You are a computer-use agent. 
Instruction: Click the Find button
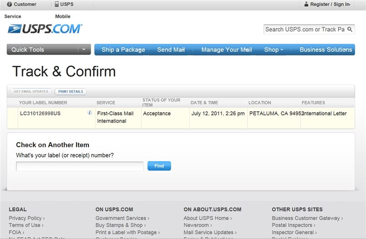(159, 166)
